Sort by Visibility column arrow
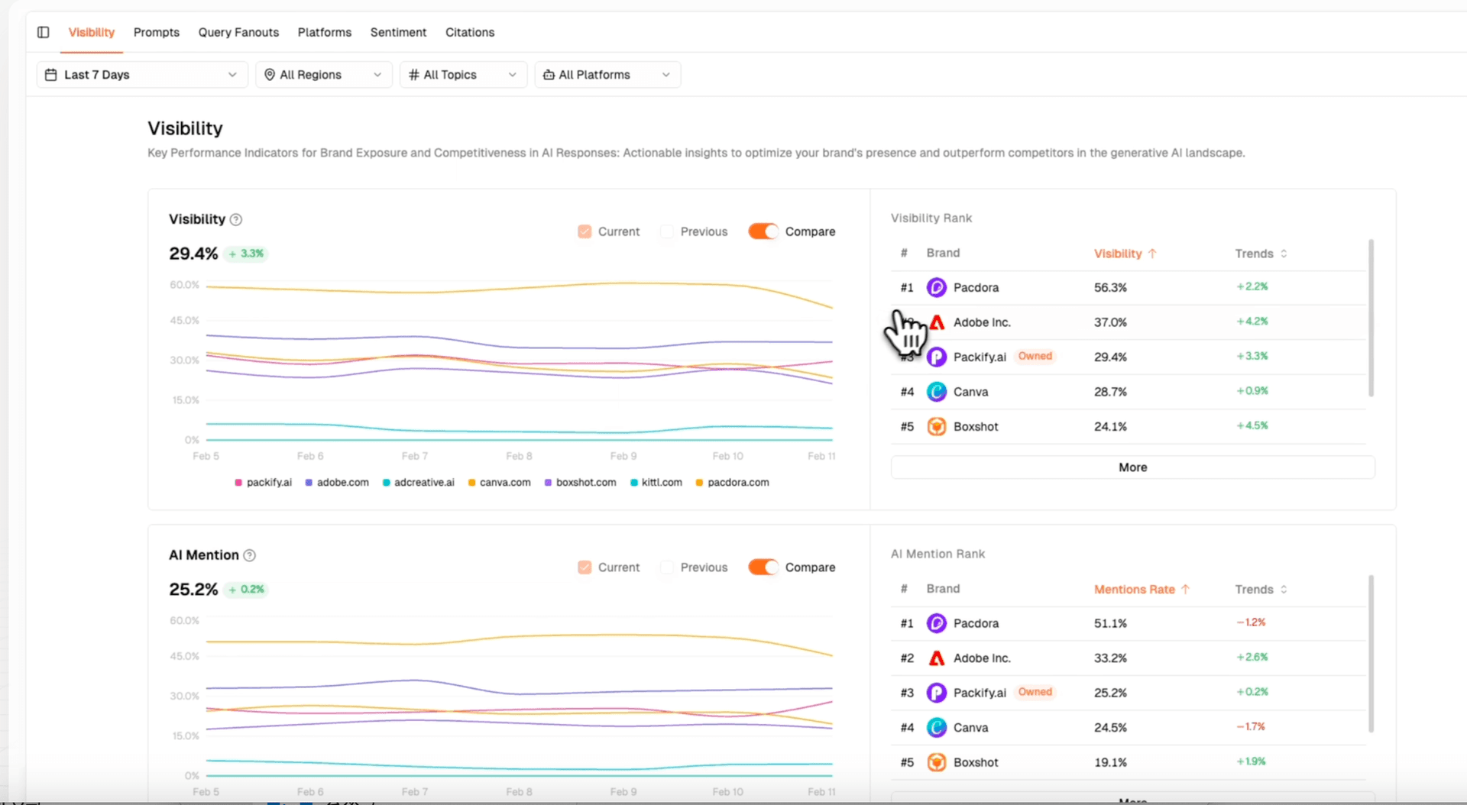1467x805 pixels. [x=1152, y=254]
